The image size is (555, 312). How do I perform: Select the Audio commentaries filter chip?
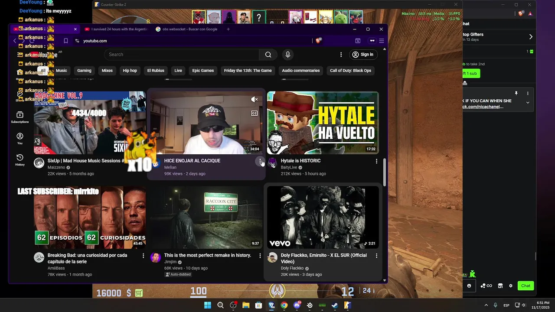(300, 71)
